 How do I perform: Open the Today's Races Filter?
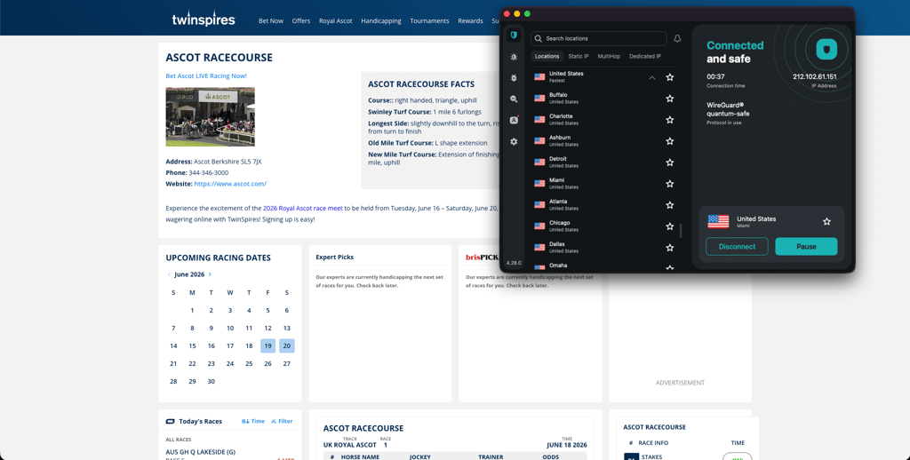(x=282, y=421)
